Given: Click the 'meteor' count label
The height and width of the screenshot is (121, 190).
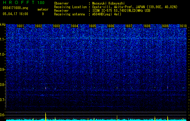Looking at the screenshot, I should [x=43, y=9].
